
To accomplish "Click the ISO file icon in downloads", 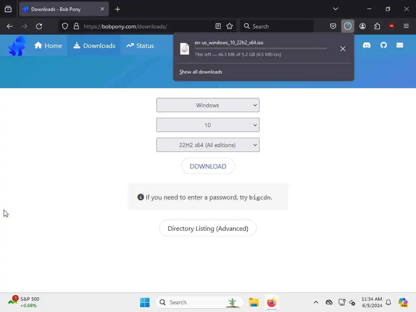I will (x=185, y=49).
